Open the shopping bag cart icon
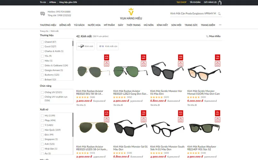Image resolution: width=258 pixels, height=160 pixels. coord(220,3)
